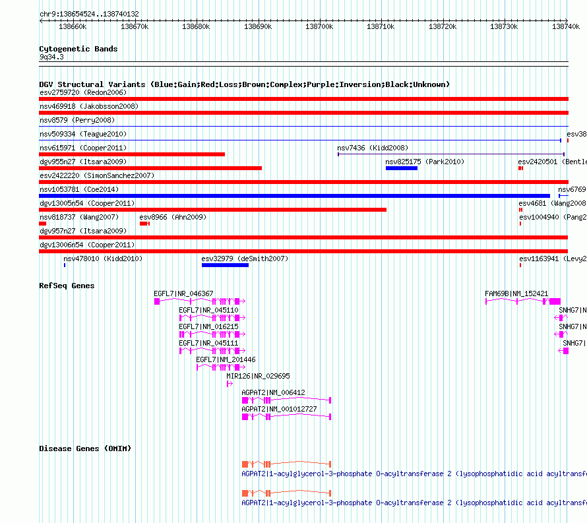
Task: Select the nsv615971 (Cooper2011) red bar
Action: [132, 154]
